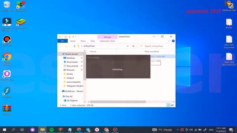The height and width of the screenshot is (133, 237).
Task: Open Pictures in the navigation pane
Action: tap(70, 70)
